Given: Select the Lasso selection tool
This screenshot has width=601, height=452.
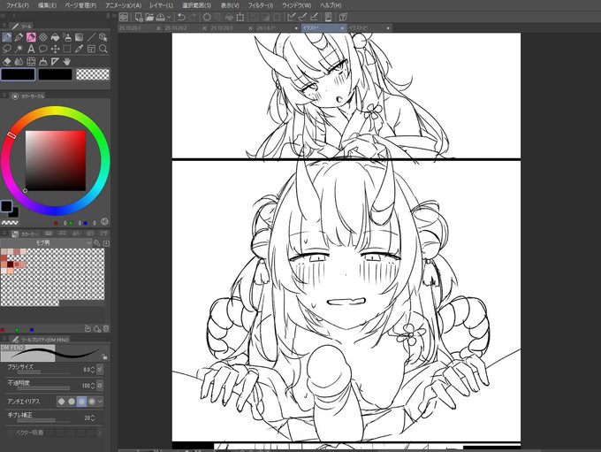Looking at the screenshot, I should pos(7,50).
